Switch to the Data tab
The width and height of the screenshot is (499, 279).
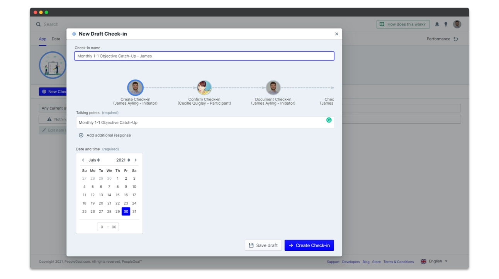click(56, 39)
